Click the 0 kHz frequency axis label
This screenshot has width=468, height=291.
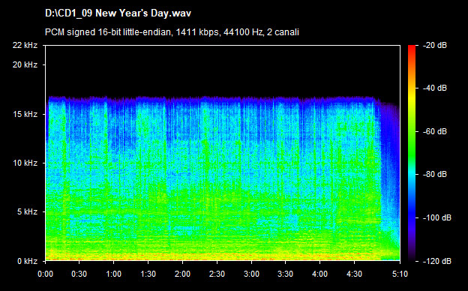pos(27,262)
